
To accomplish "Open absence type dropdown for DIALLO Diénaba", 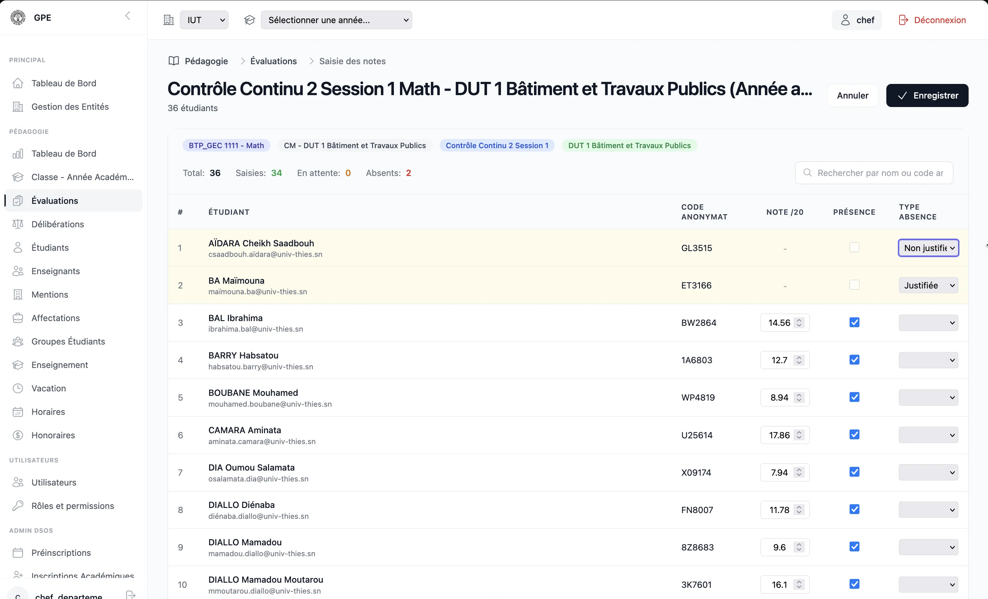I will [x=928, y=510].
